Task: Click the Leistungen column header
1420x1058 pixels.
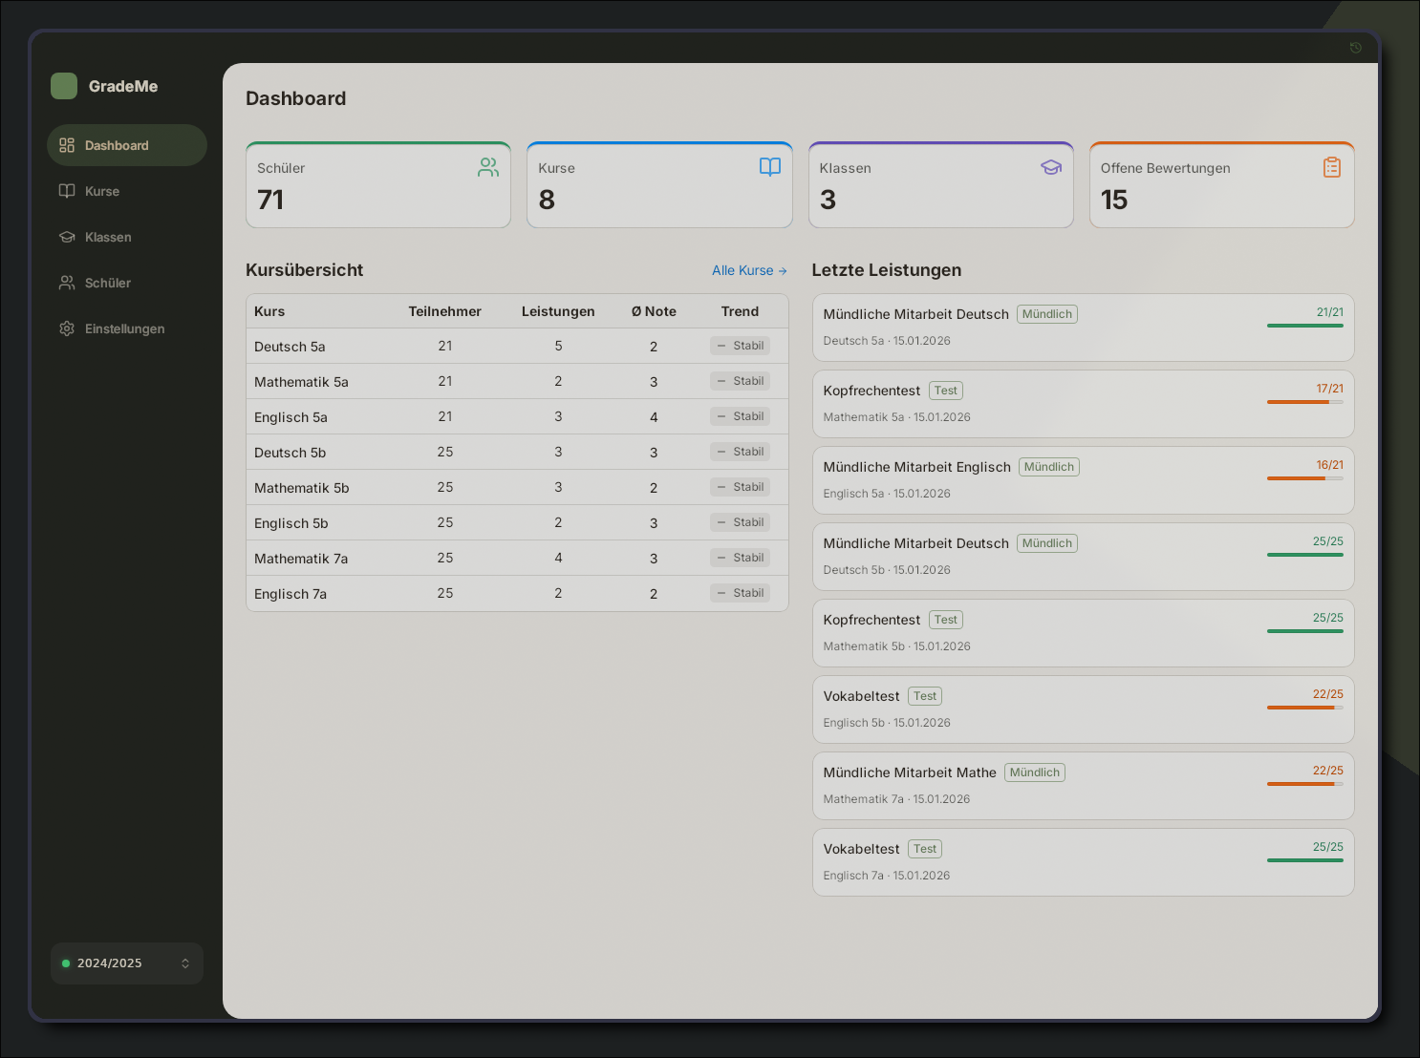Action: pos(558,311)
